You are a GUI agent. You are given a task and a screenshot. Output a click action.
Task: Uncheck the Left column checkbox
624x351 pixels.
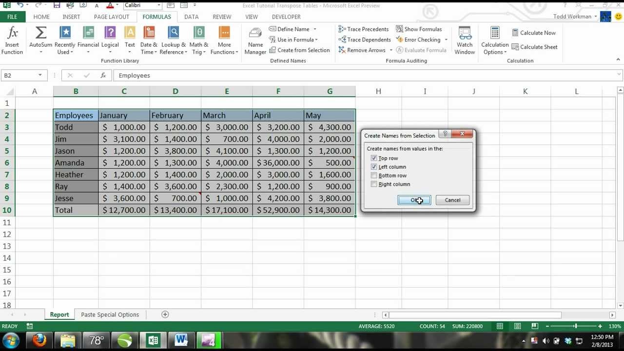(x=374, y=167)
